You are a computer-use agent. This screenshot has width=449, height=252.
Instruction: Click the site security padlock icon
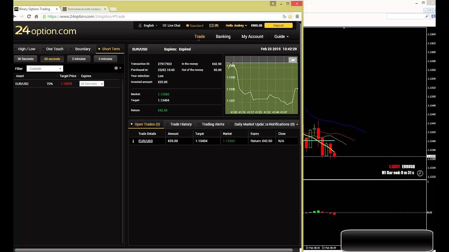pos(44,16)
